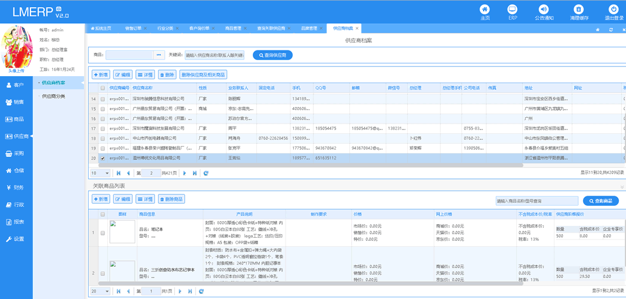Check row 14 深圳市骏腾信息科技有限公司
This screenshot has width=626, height=299.
[x=103, y=99]
